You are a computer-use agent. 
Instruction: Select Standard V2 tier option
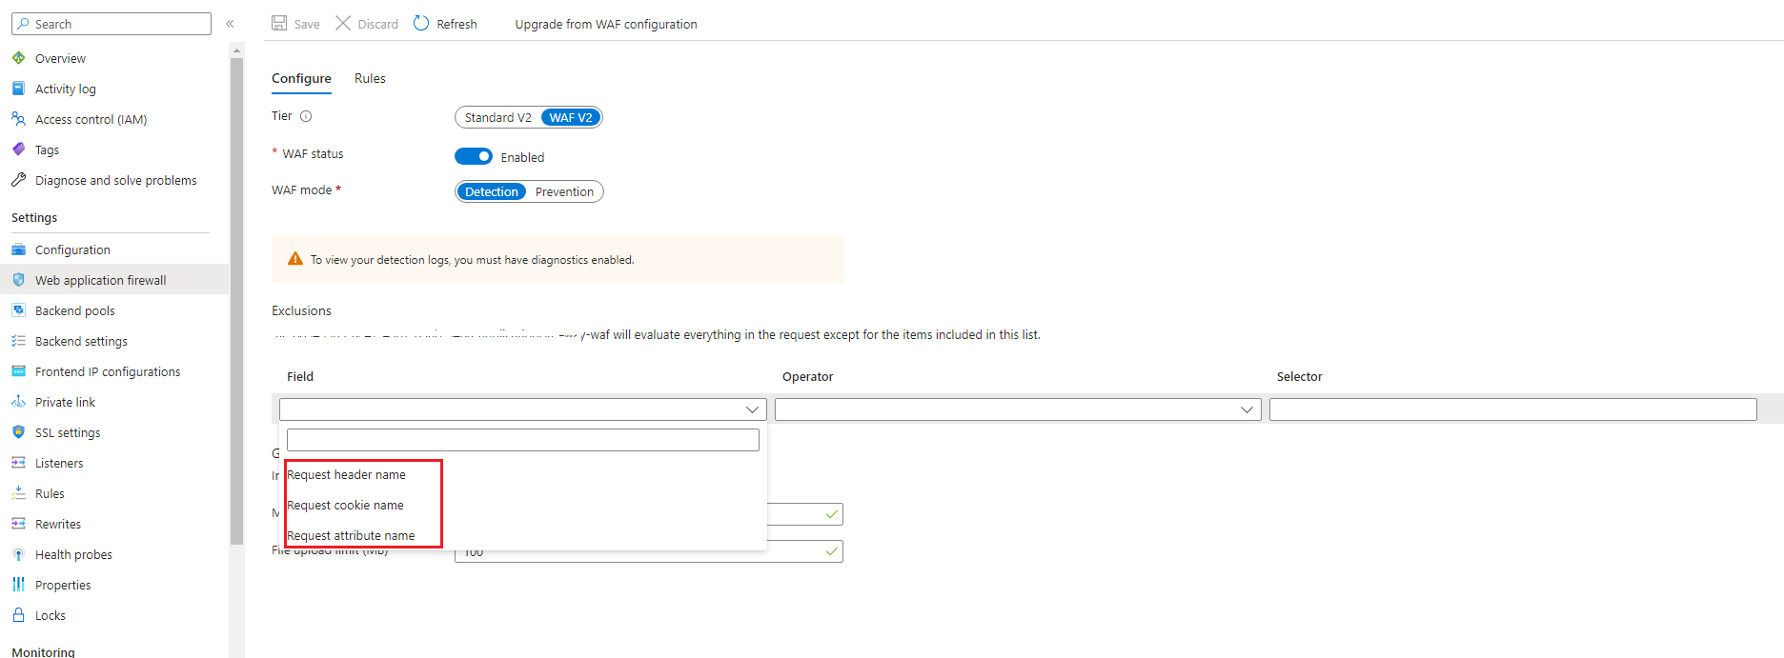point(498,117)
